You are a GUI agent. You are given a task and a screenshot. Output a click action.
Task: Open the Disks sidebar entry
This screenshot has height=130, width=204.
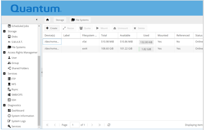pos(13,36)
